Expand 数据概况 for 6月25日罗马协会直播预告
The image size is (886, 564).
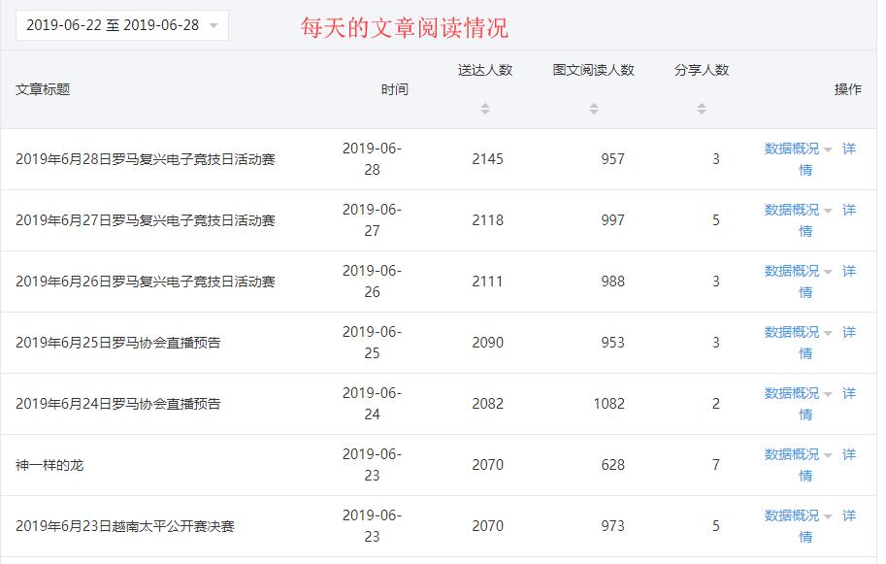pos(798,332)
